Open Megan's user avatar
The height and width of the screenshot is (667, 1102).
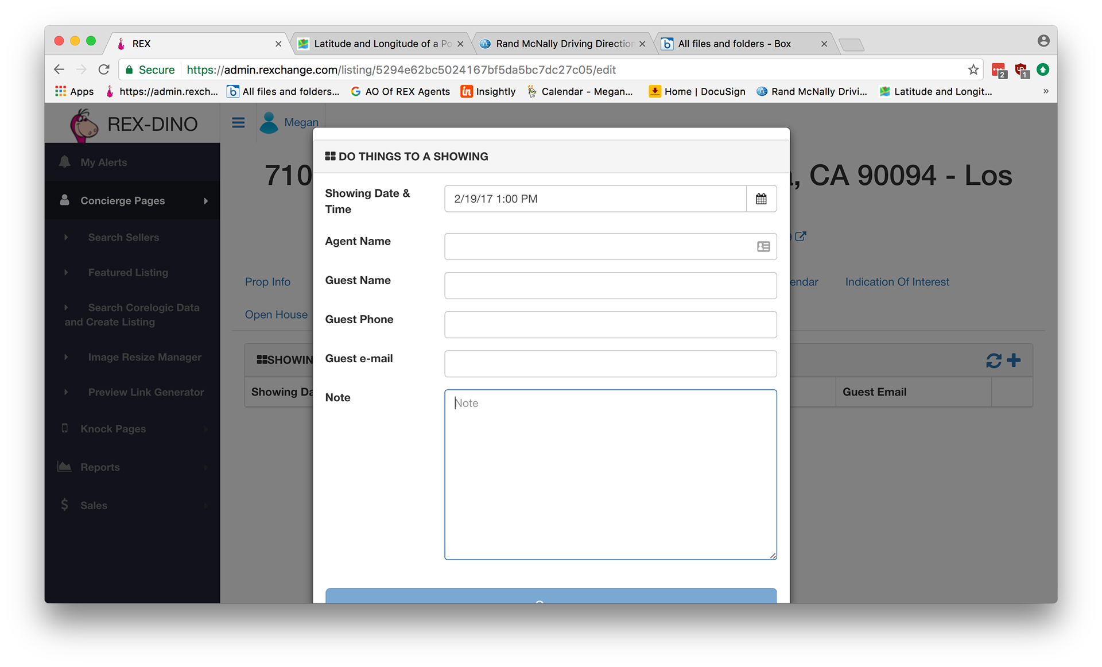tap(269, 122)
